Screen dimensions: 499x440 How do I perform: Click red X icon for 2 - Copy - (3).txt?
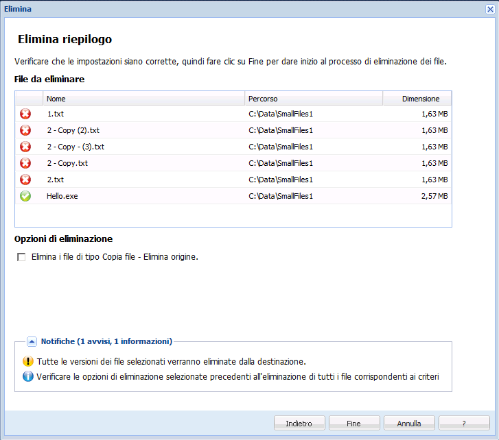pos(25,147)
